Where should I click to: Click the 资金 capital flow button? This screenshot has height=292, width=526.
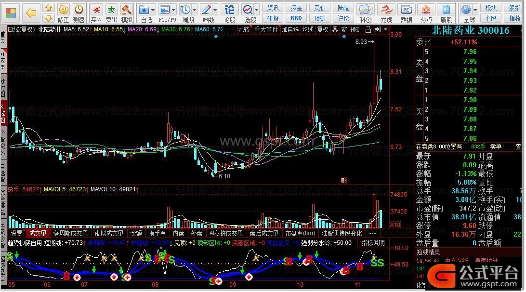tap(296, 8)
